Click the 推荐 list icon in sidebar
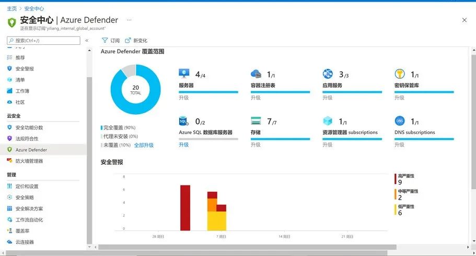476x256 pixels. [10, 57]
